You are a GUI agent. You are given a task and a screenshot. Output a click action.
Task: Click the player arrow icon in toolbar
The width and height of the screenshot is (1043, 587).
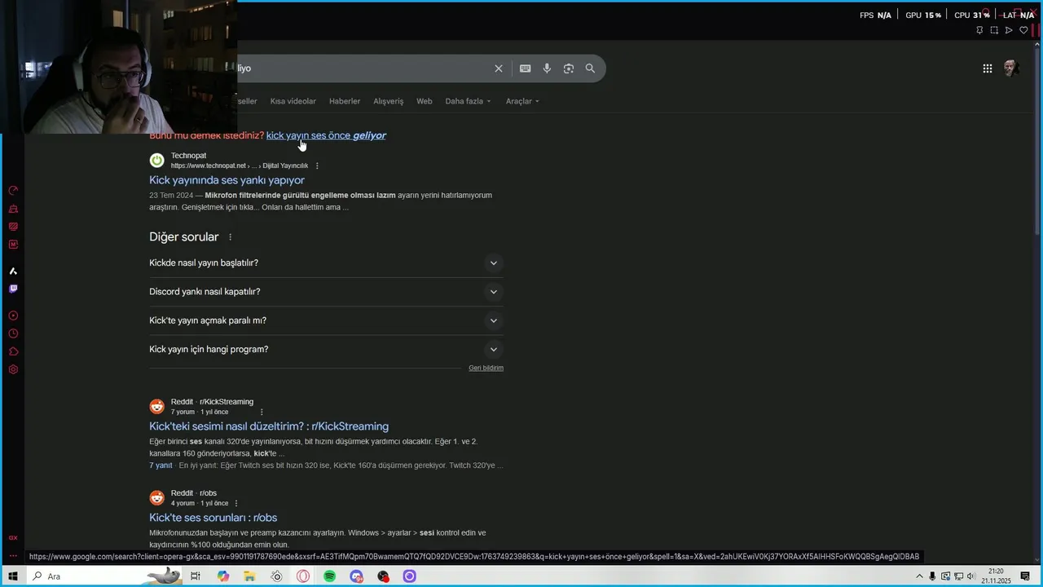[x=1009, y=30]
